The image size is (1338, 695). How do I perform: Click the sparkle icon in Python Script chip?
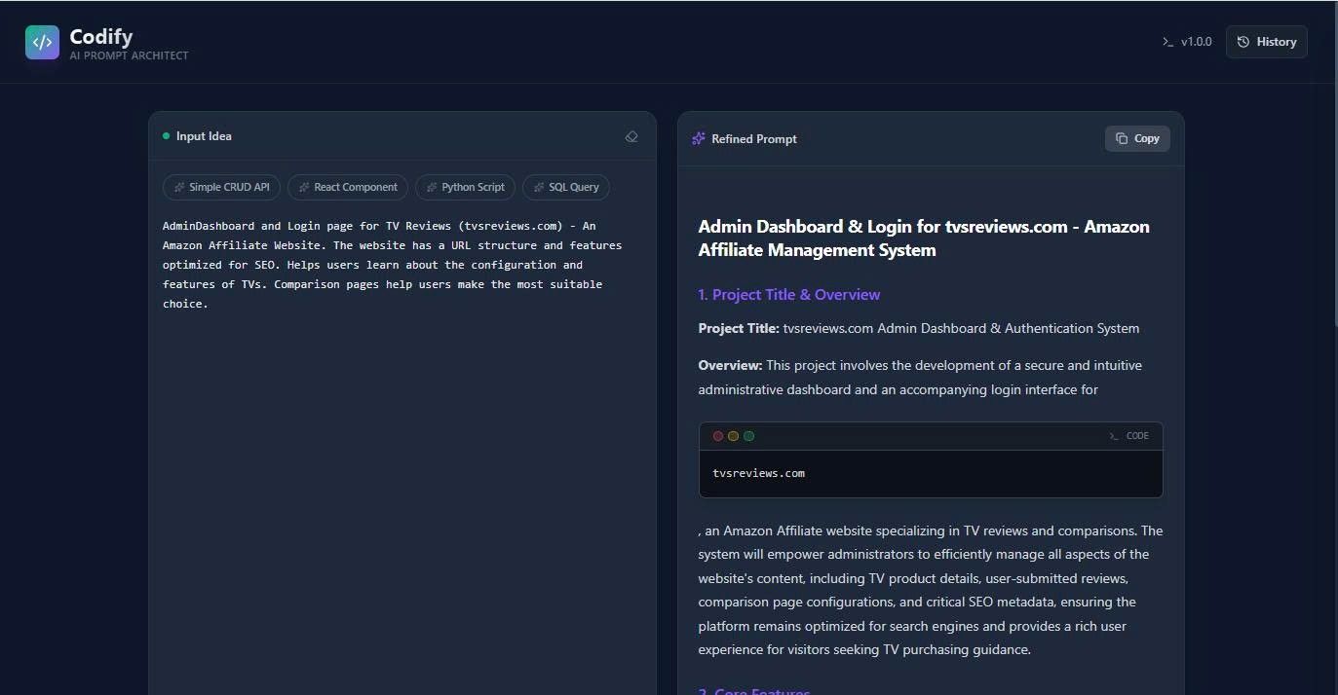pyautogui.click(x=432, y=187)
